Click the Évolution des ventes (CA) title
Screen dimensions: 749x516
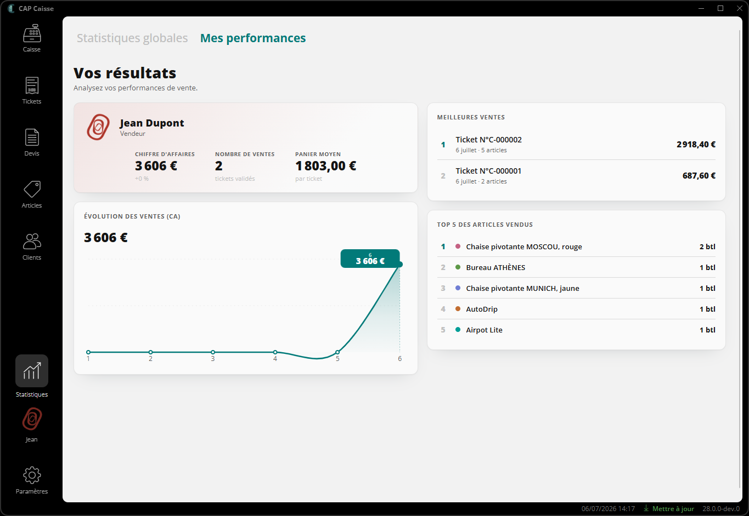tap(132, 216)
